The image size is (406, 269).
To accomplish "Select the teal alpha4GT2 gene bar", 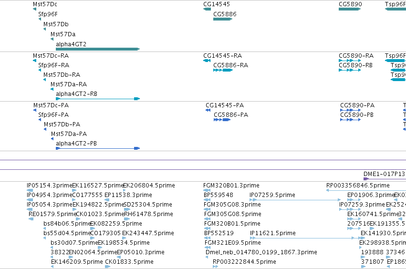I will point(98,49).
